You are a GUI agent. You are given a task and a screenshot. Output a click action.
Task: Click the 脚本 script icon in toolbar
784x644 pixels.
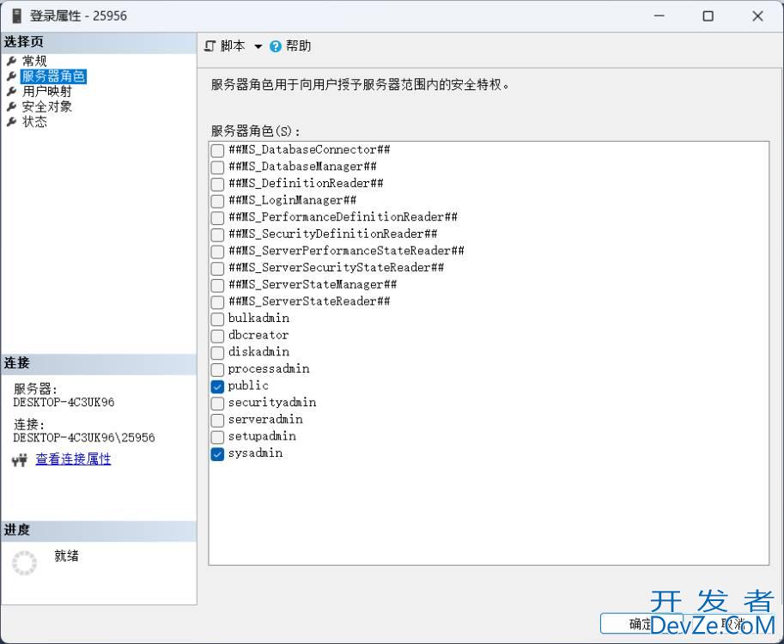click(210, 46)
